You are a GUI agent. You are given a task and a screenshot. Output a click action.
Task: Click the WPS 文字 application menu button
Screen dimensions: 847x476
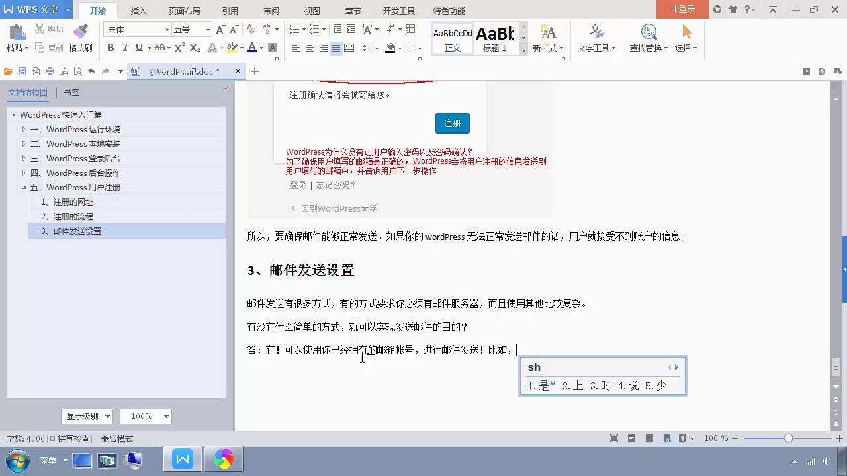[36, 9]
